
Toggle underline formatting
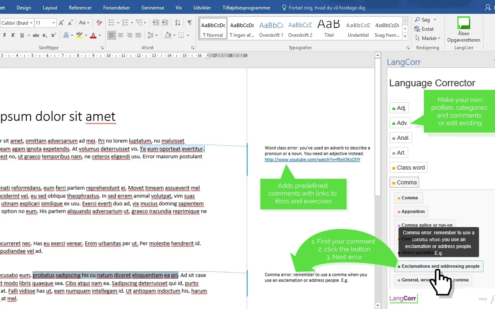(22, 35)
